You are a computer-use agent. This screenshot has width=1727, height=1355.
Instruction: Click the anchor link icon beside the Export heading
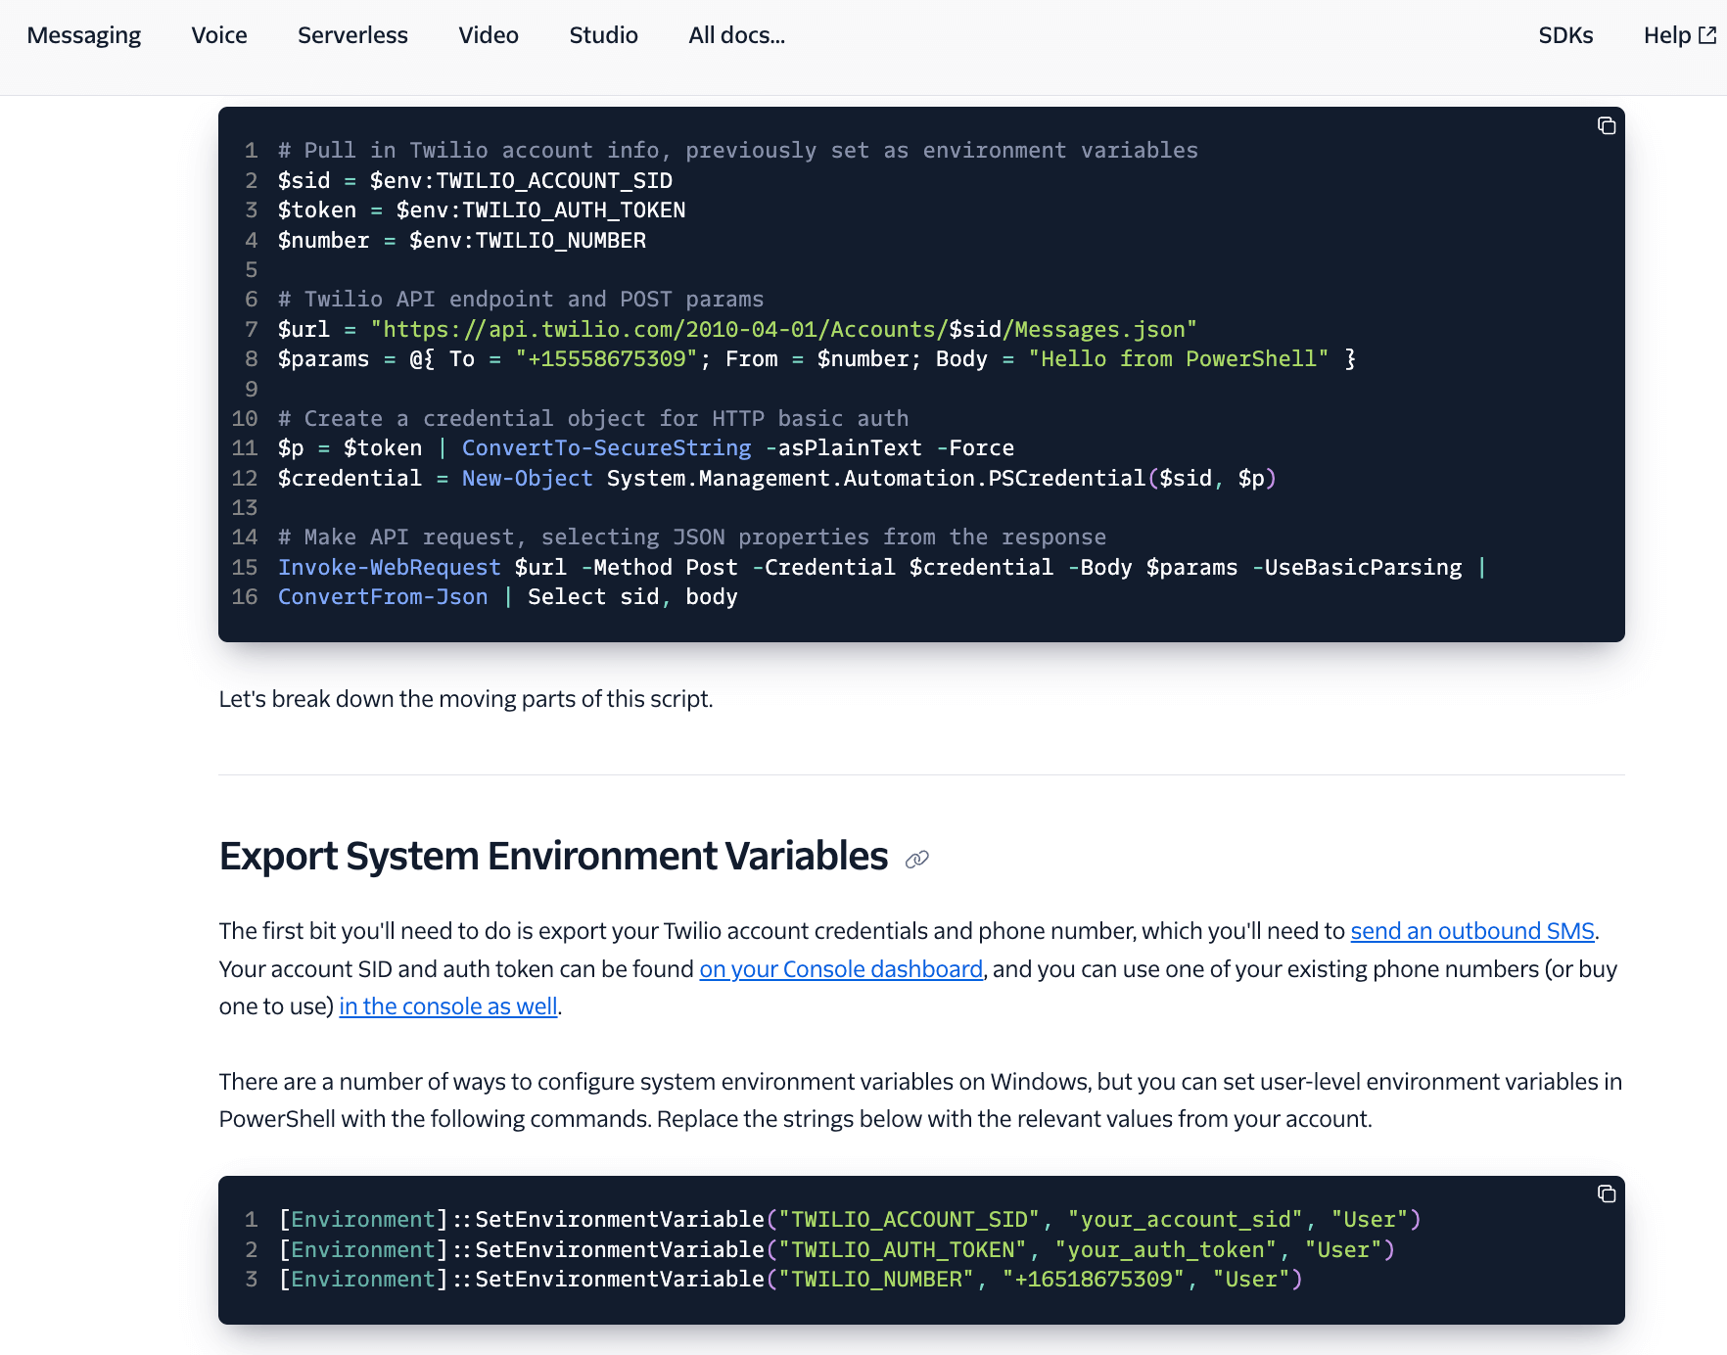coord(916,859)
